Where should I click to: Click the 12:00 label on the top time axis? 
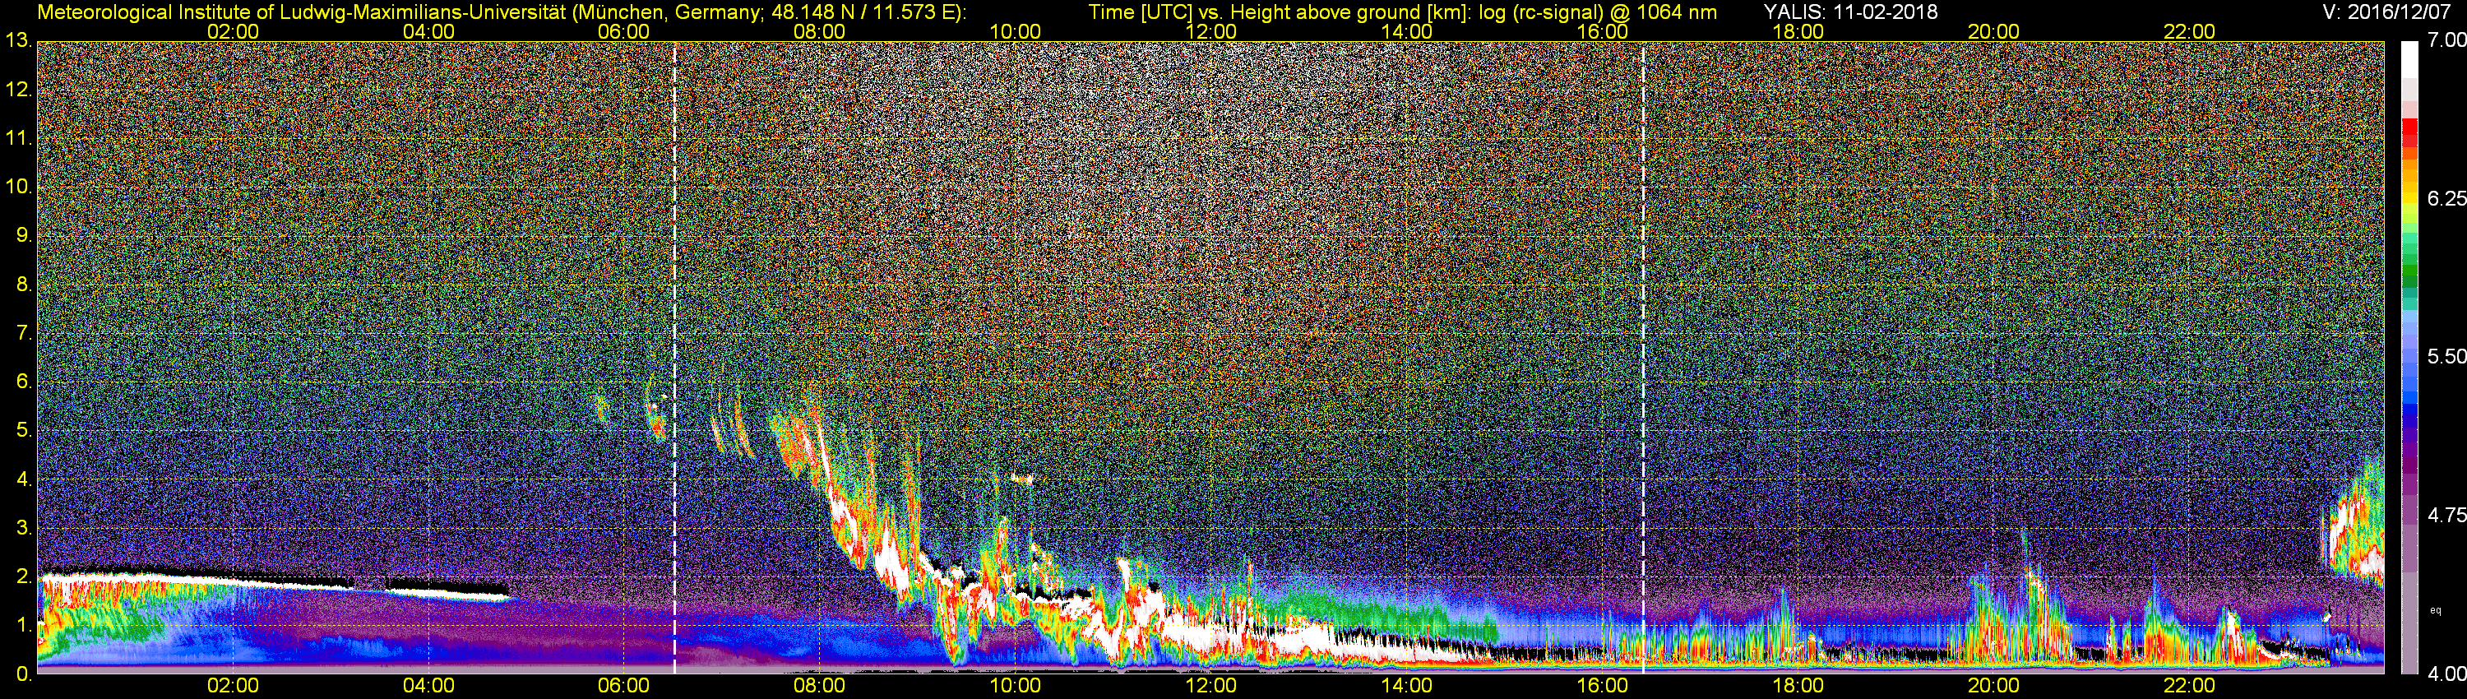[x=1210, y=31]
